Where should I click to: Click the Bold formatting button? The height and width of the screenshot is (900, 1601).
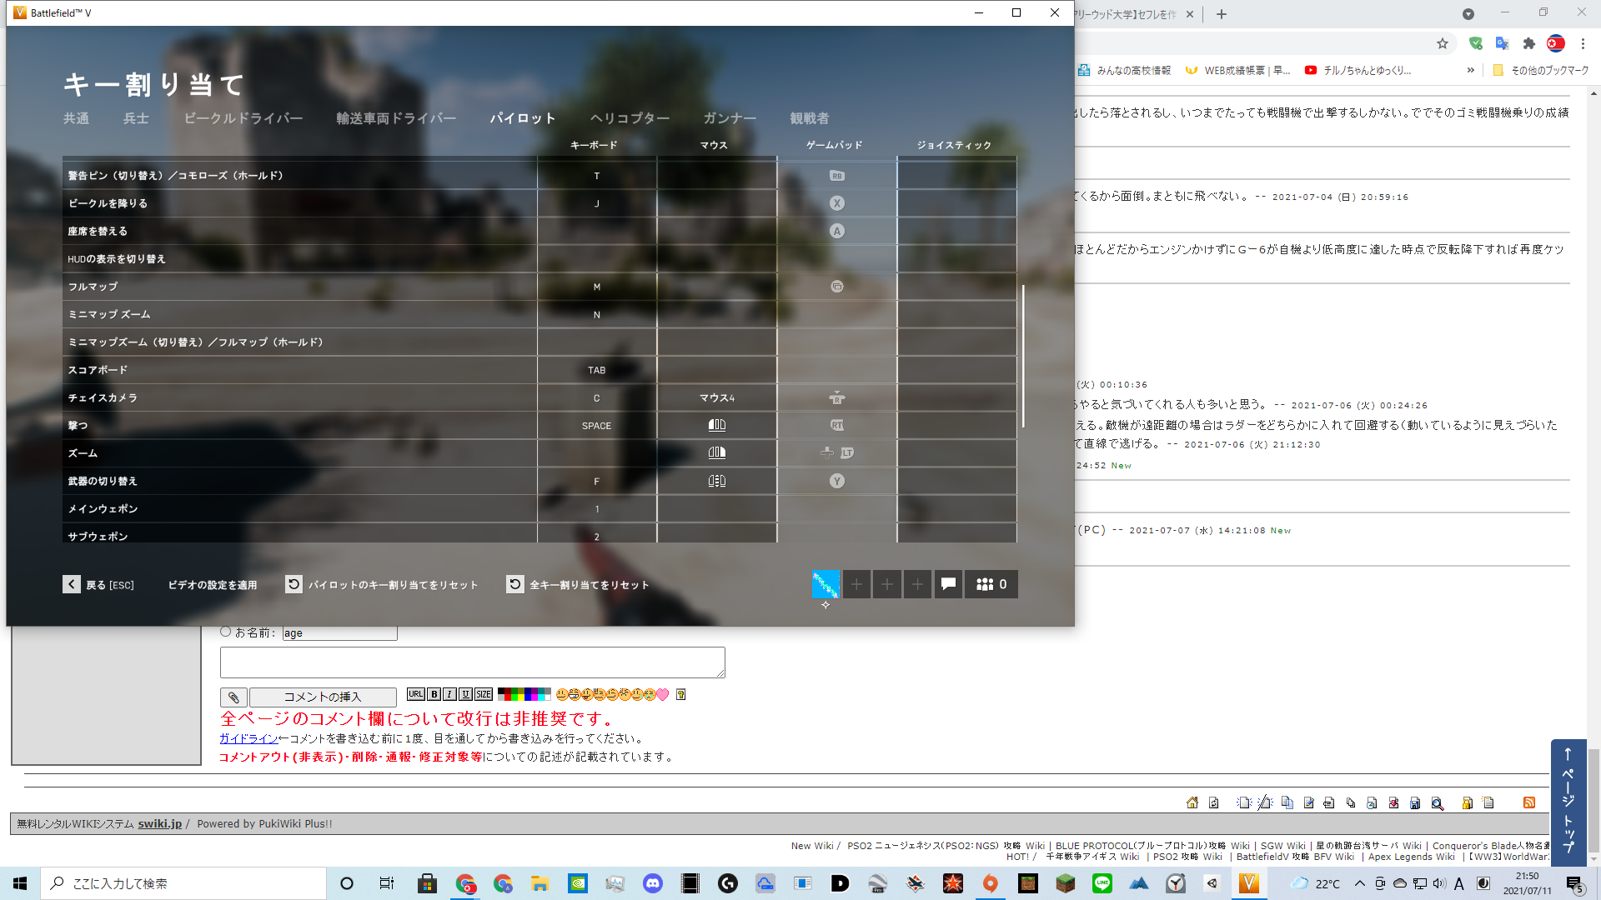pyautogui.click(x=434, y=694)
